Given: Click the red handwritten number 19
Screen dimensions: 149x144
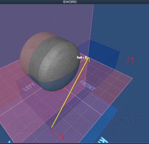Looking at the screenshot, I should click(x=131, y=61).
